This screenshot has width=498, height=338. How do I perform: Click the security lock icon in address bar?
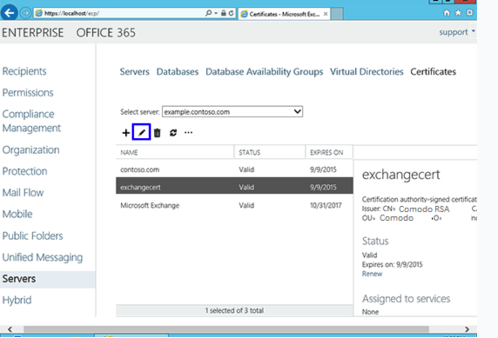(x=224, y=13)
